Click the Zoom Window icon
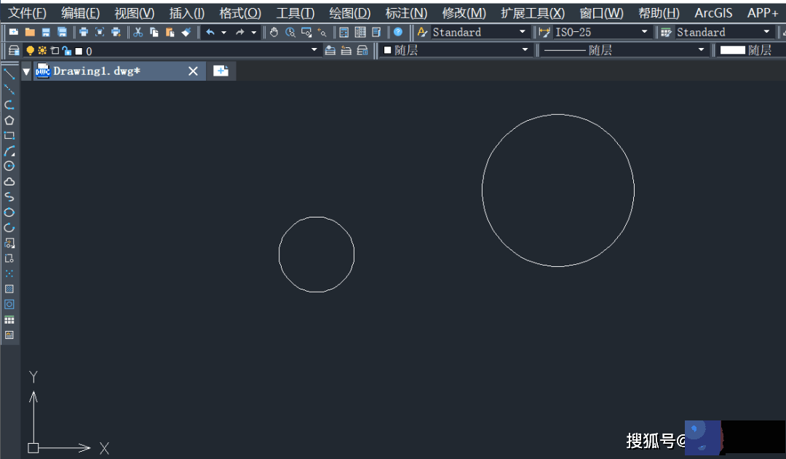786x459 pixels. pos(306,32)
